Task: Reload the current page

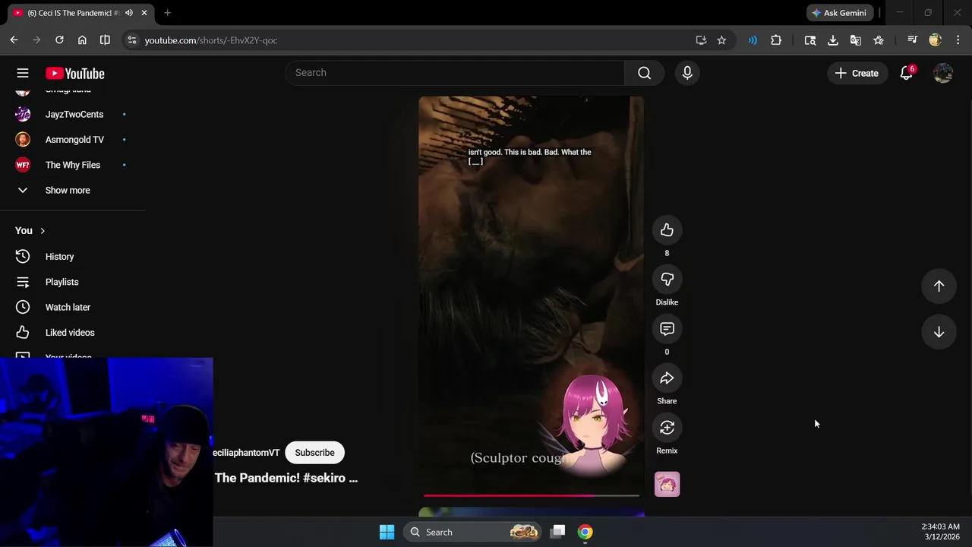Action: pyautogui.click(x=59, y=40)
